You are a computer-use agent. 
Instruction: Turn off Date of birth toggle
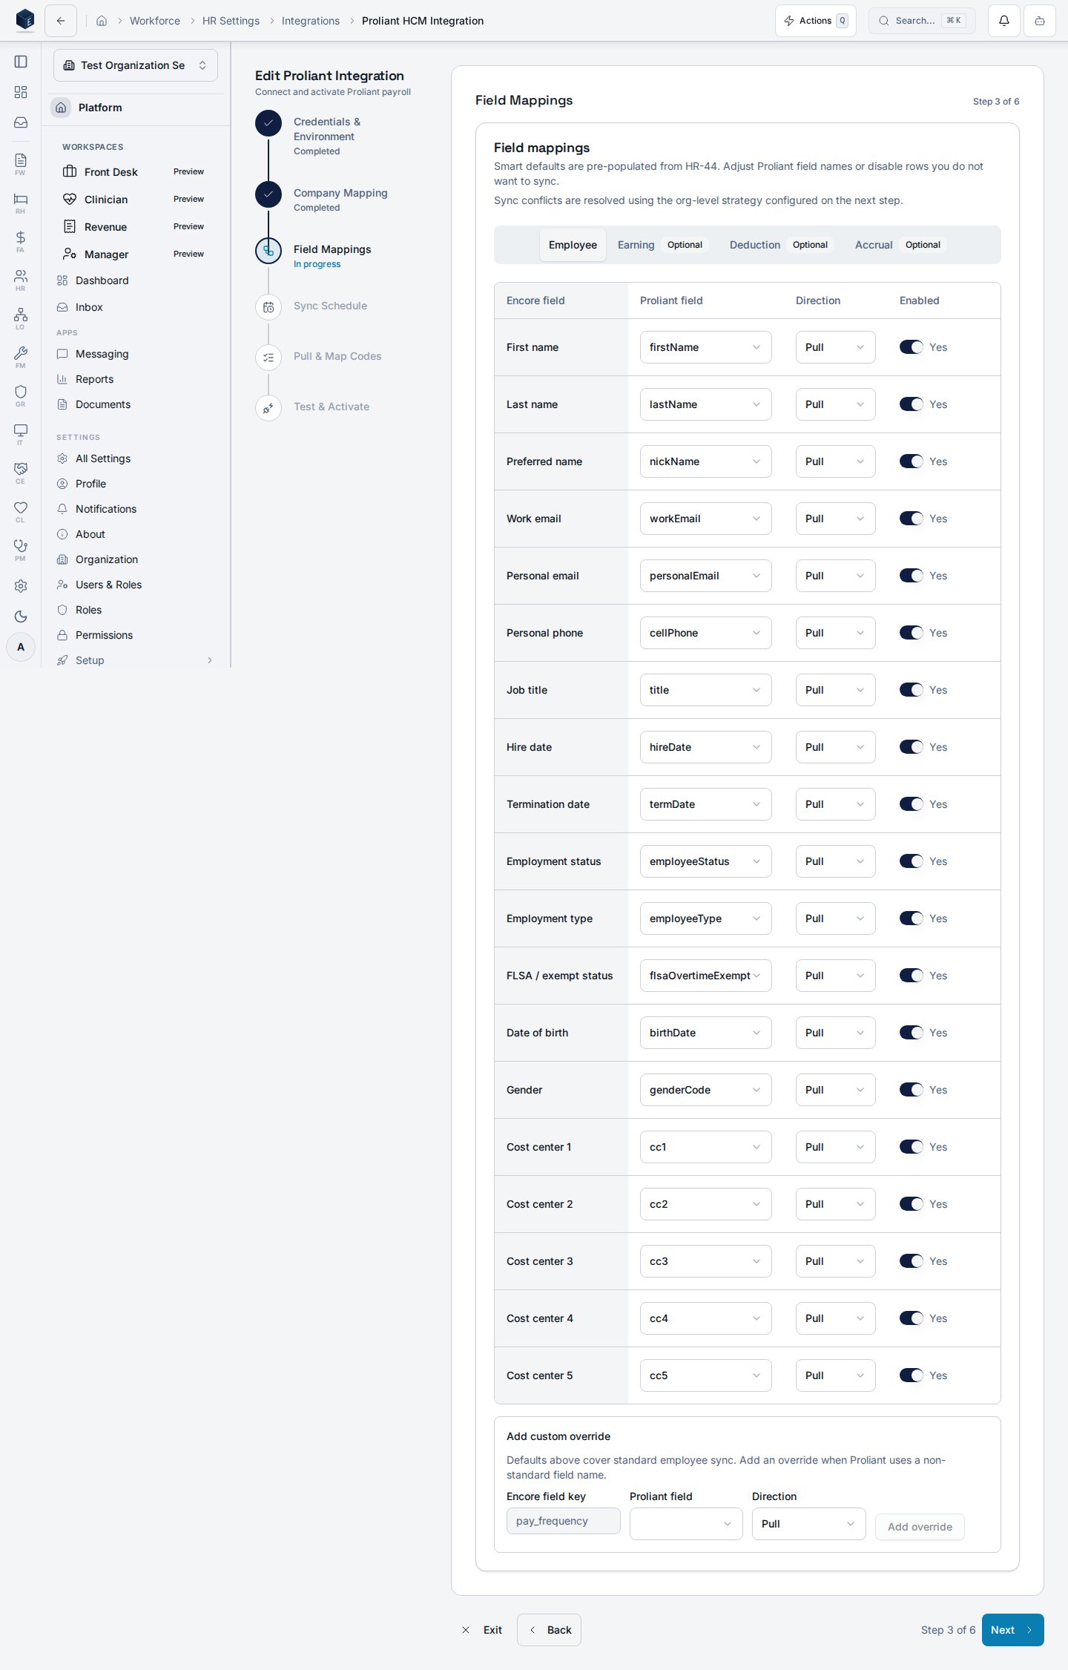(x=912, y=1033)
